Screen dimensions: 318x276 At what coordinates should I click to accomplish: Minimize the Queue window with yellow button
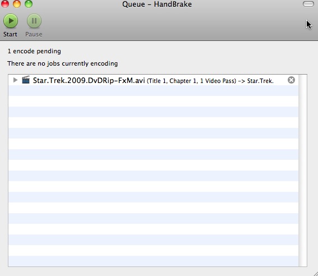(x=17, y=4)
